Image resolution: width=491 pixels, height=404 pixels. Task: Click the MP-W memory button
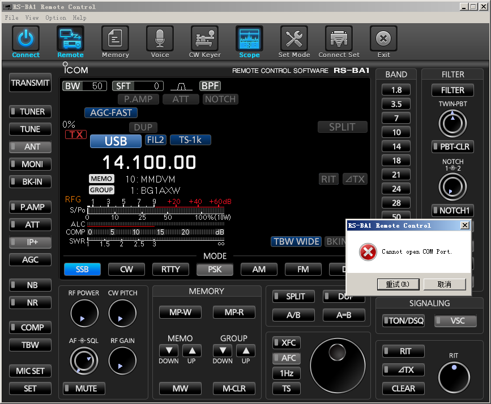tap(180, 312)
